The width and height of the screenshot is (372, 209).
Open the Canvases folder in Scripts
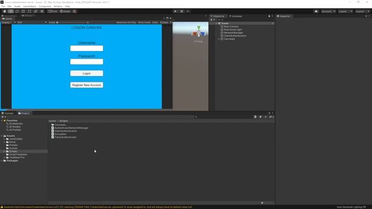(60, 125)
